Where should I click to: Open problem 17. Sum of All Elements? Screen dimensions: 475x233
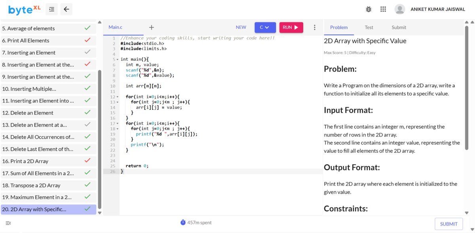48,173
